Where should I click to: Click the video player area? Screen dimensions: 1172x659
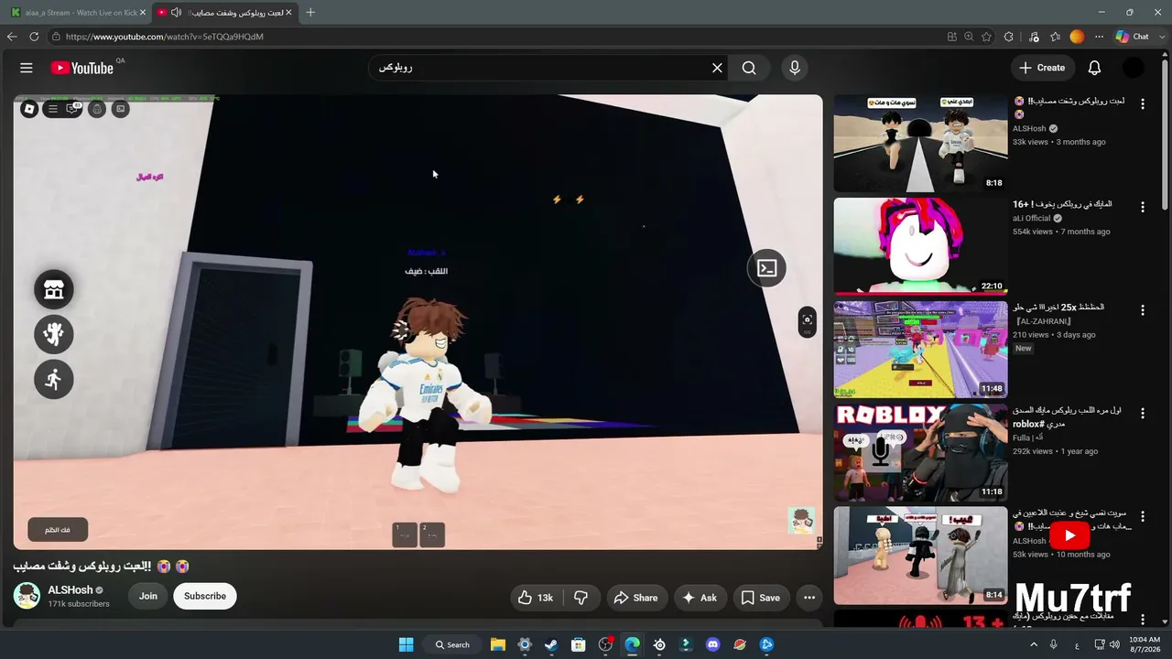[418, 322]
